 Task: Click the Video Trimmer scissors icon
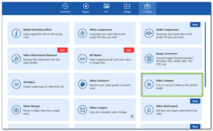coord(149,84)
